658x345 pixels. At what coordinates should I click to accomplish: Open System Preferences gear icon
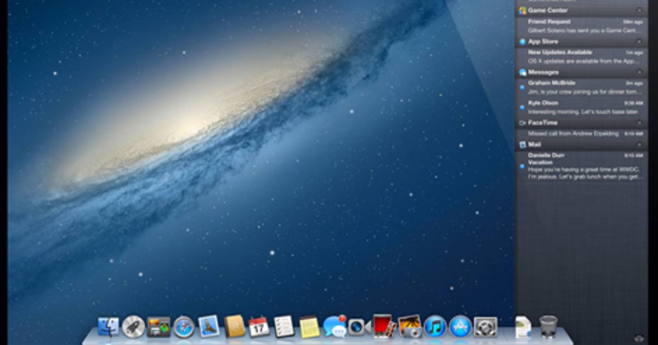click(x=485, y=327)
